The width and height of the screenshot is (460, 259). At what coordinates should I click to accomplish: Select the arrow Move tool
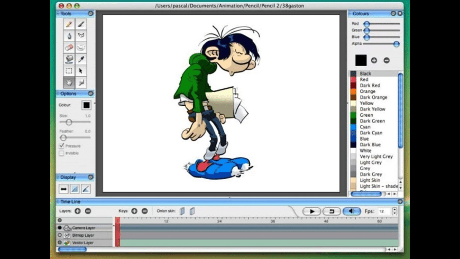81,71
